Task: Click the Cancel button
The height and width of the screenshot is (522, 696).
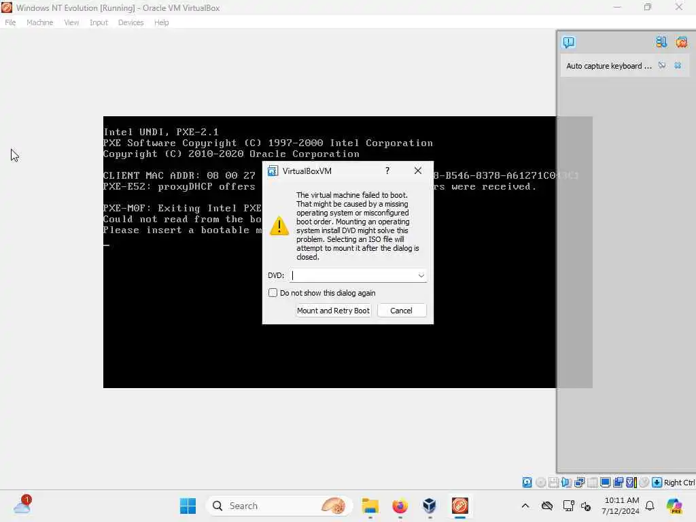Action: click(401, 311)
